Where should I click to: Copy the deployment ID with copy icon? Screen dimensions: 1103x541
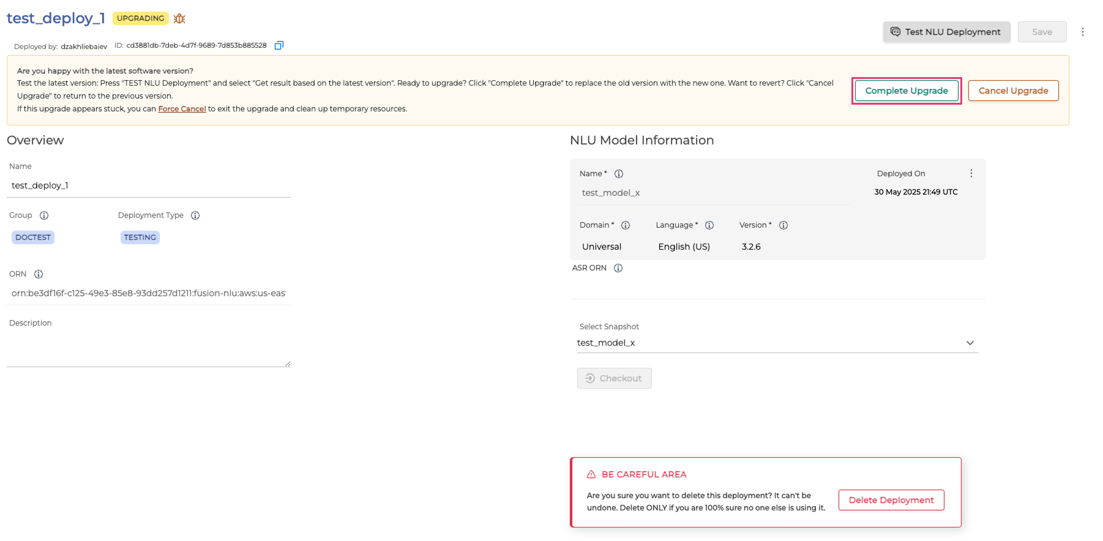279,45
